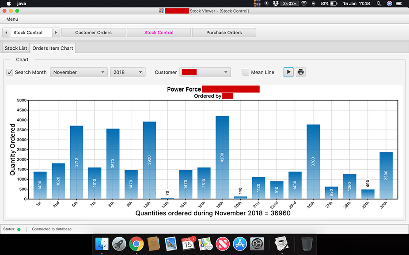Click the 20th bar label 140

(x=240, y=191)
